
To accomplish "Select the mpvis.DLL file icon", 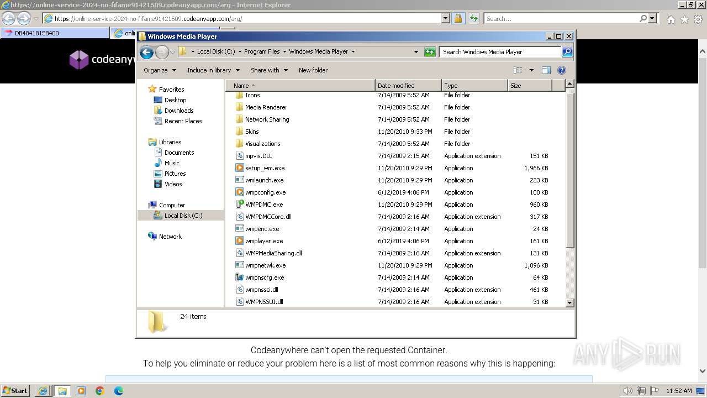I will [x=240, y=156].
